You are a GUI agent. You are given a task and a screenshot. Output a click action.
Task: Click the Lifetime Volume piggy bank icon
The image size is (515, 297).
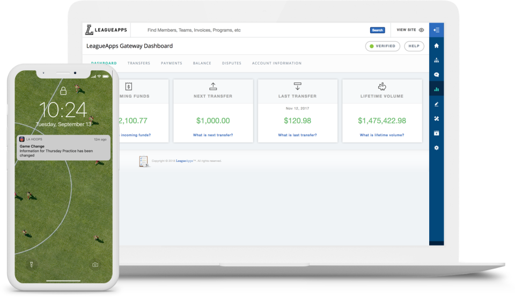pyautogui.click(x=381, y=87)
